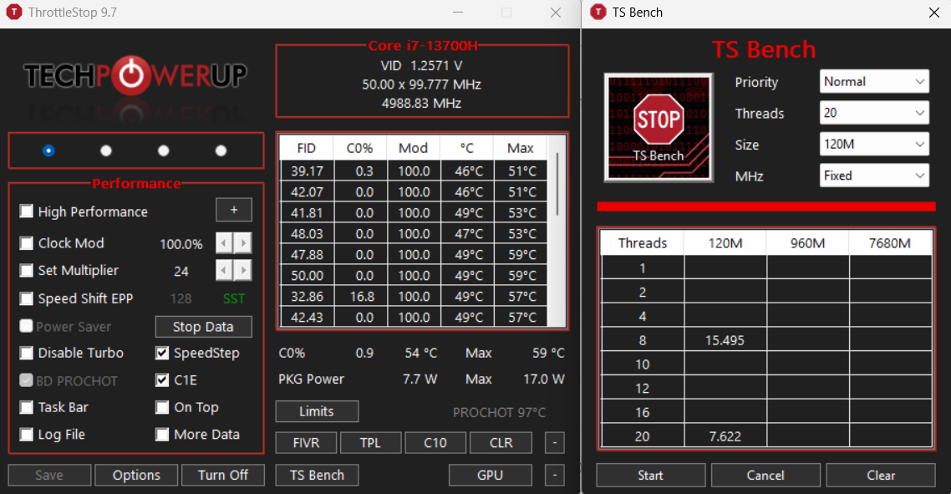Click the red TS Bench progress bar
This screenshot has width=951, height=494.
[766, 207]
